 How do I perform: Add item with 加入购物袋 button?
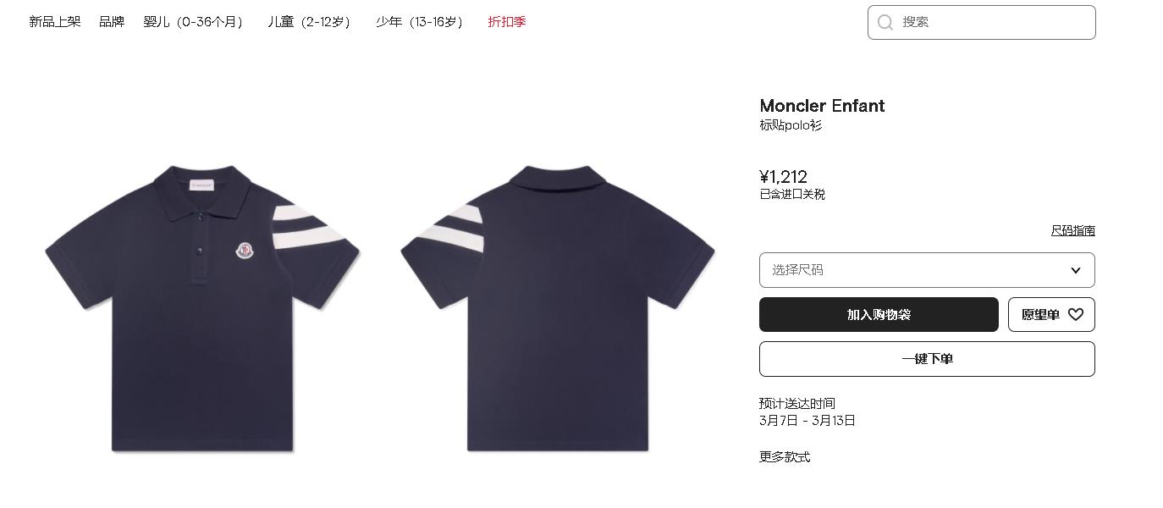pyautogui.click(x=879, y=314)
